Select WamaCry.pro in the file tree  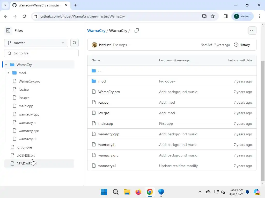[x=30, y=81]
